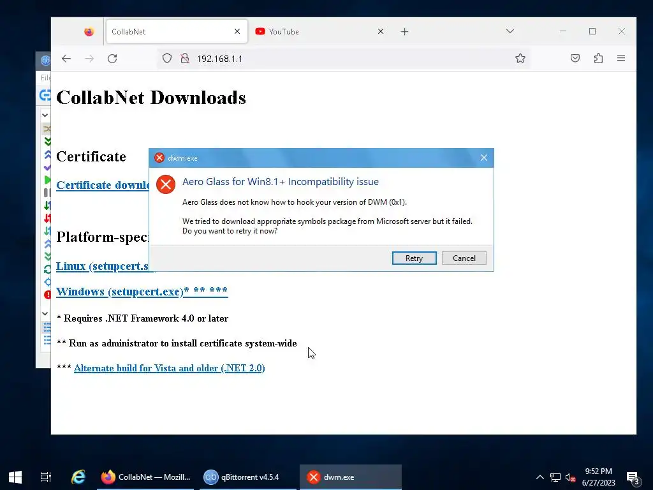
Task: Go forward one page in Firefox
Action: click(x=89, y=59)
